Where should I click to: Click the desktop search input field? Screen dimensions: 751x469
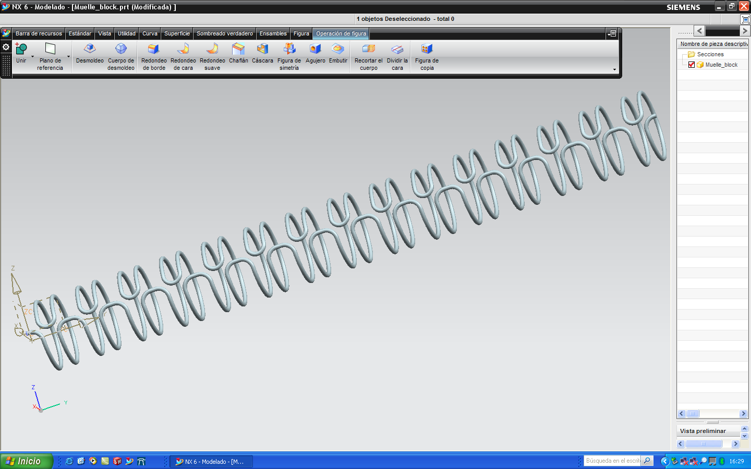coord(613,461)
